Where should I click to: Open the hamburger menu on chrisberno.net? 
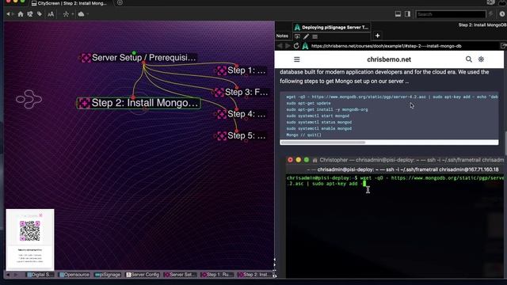pos(296,59)
